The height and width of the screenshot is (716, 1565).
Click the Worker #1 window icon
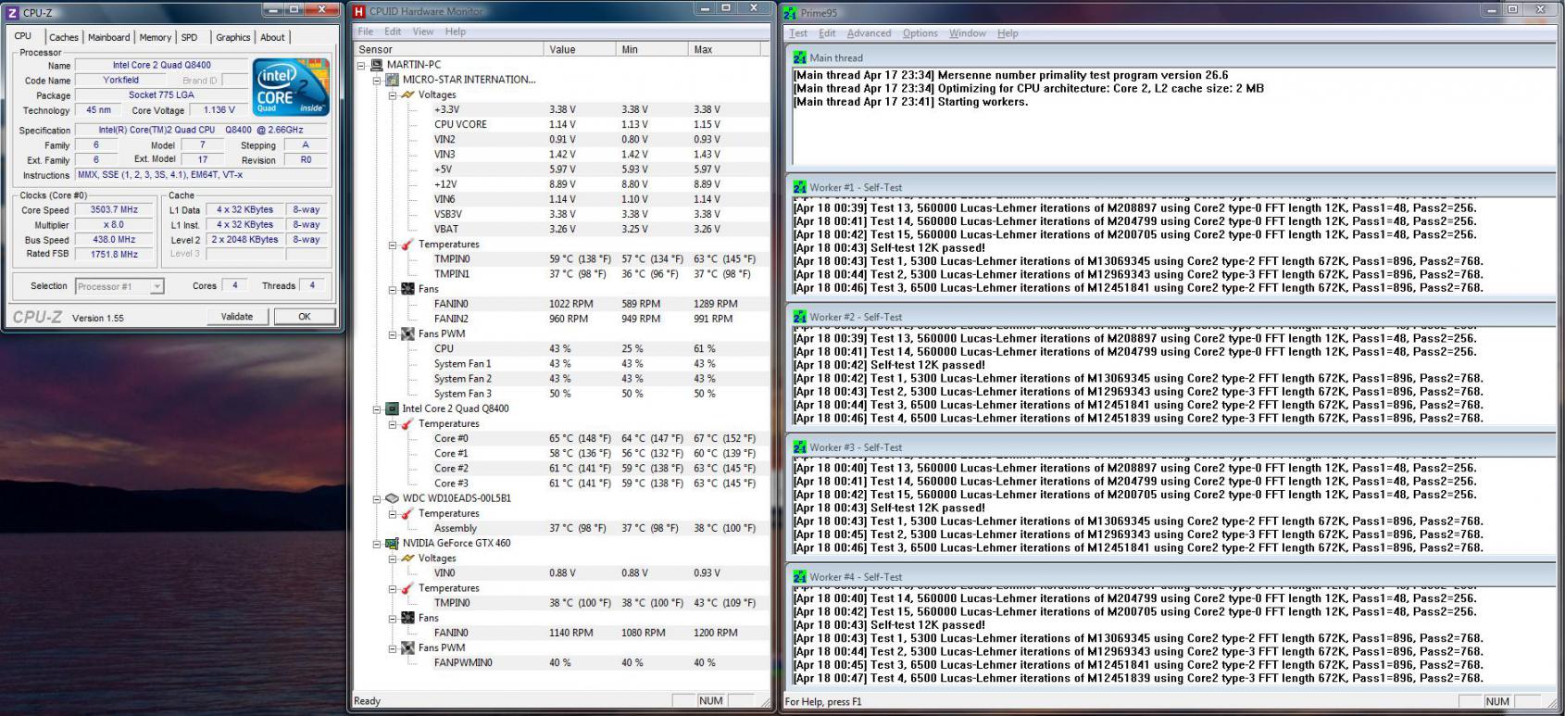(800, 187)
